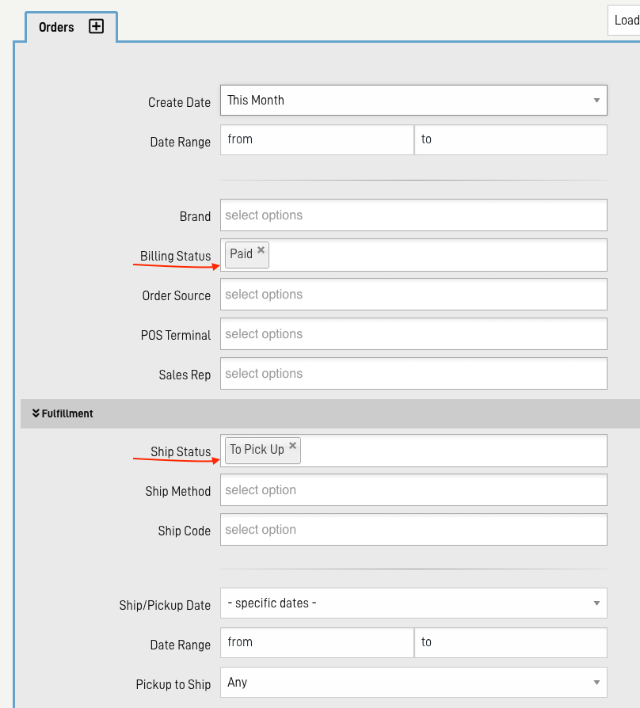Click the POS Terminal label
The width and height of the screenshot is (640, 708).
coord(176,335)
